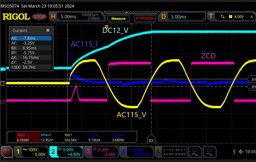256x162 pixels.
Task: Click the AY cursor marker
Action: coord(252,79)
